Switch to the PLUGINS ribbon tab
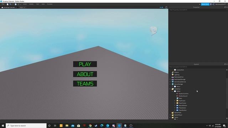 pyautogui.click(x=50, y=4)
